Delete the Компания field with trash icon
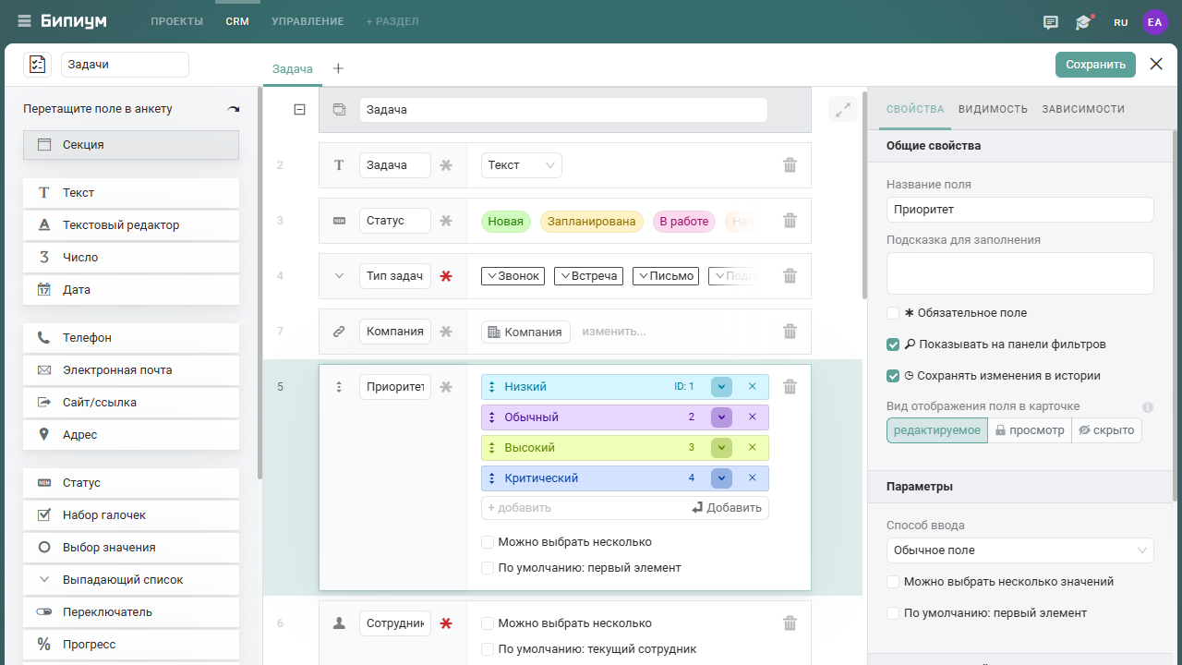Viewport: 1182px width, 665px height. [x=790, y=332]
